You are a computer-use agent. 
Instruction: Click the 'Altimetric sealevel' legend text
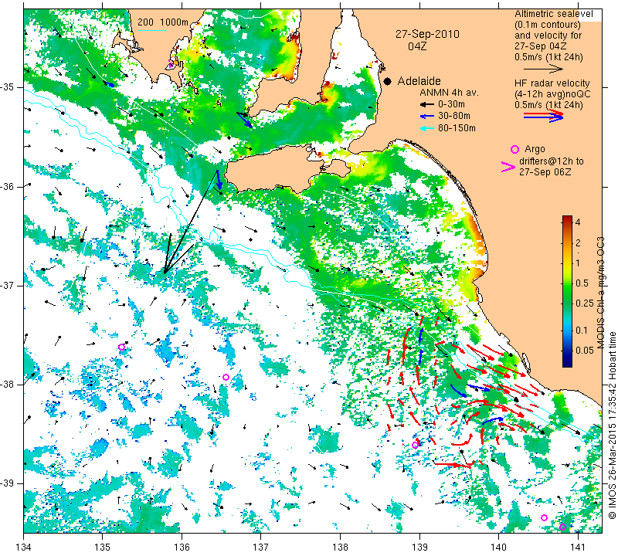(x=554, y=14)
